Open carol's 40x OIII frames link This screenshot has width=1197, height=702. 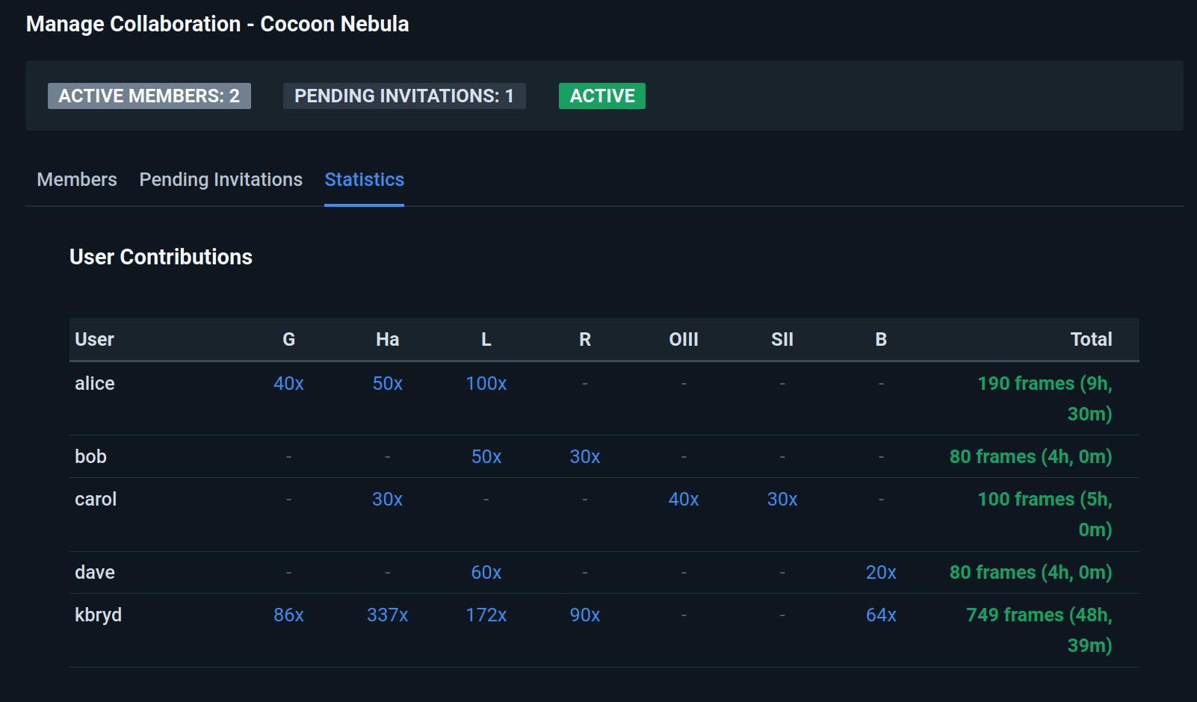[x=683, y=500]
